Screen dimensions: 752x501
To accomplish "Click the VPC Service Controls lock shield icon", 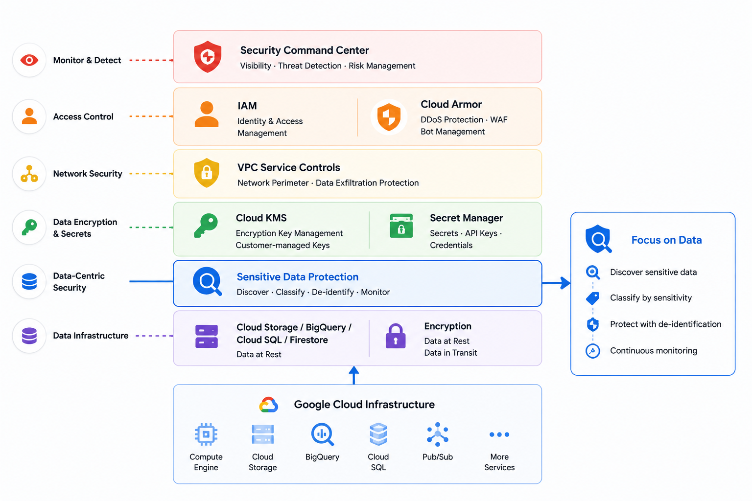I will [207, 173].
